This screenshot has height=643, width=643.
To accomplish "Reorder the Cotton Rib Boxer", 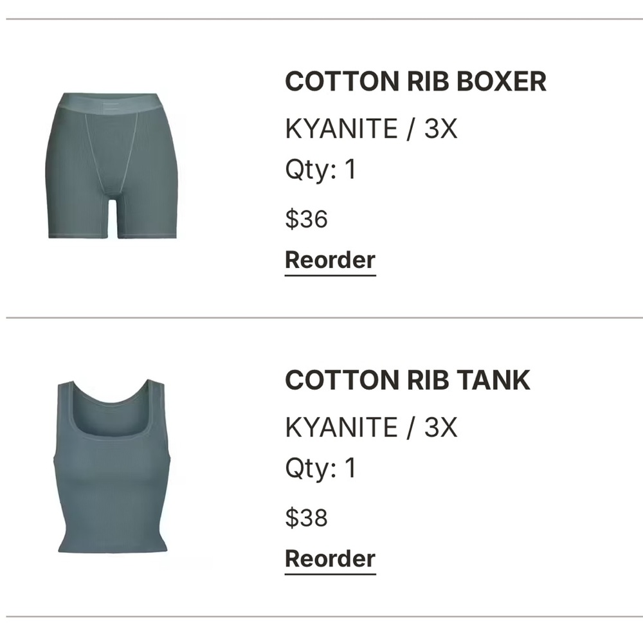I will (330, 261).
